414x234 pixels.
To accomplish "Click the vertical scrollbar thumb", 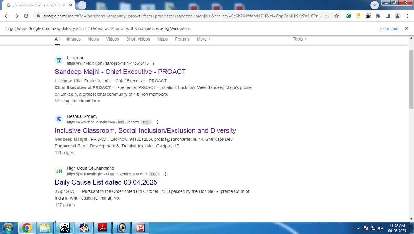I will [411, 79].
